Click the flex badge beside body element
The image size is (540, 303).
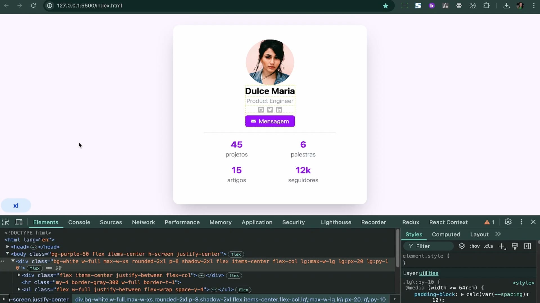pyautogui.click(x=236, y=254)
